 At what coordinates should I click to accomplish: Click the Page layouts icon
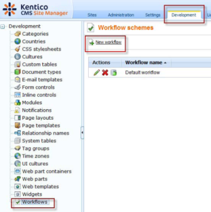click(x=17, y=118)
